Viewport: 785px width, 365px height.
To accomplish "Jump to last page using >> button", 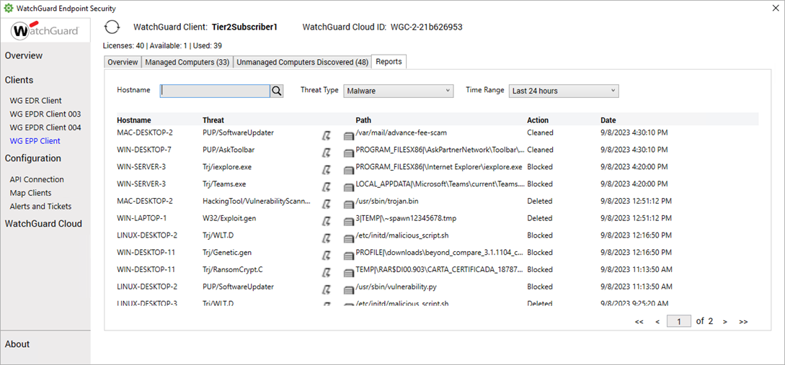I will (743, 322).
